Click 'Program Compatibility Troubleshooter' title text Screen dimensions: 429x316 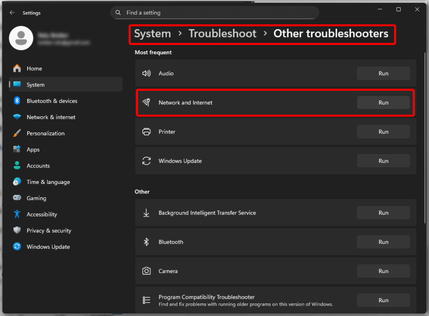point(207,297)
